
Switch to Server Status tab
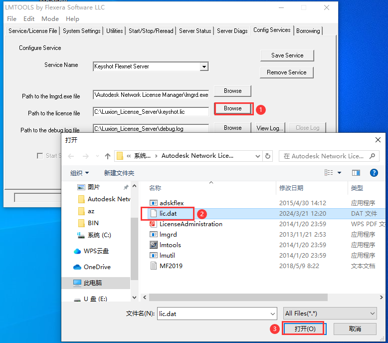click(195, 31)
